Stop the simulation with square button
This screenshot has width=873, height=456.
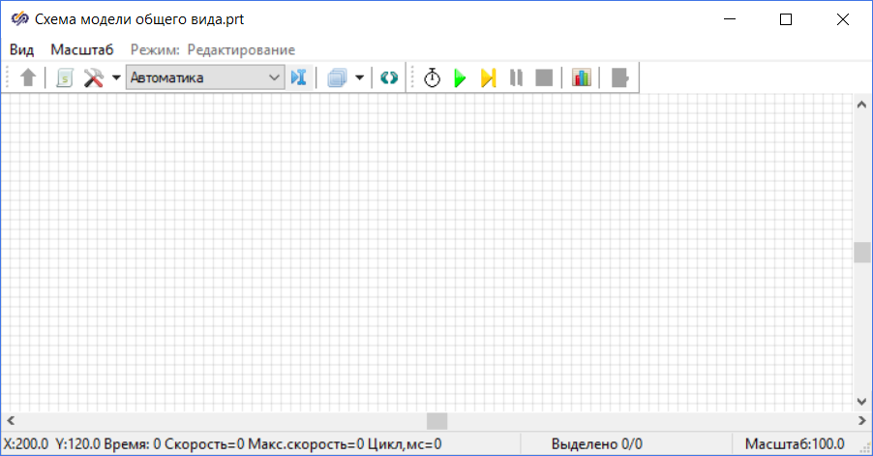click(x=544, y=78)
